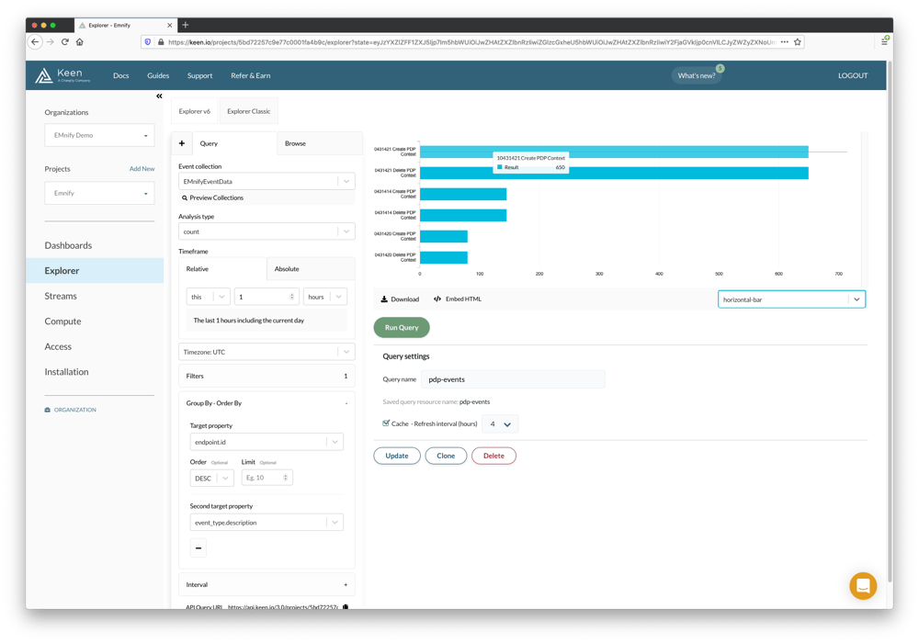Expand the Interval section
919x643 pixels.
[x=267, y=584]
